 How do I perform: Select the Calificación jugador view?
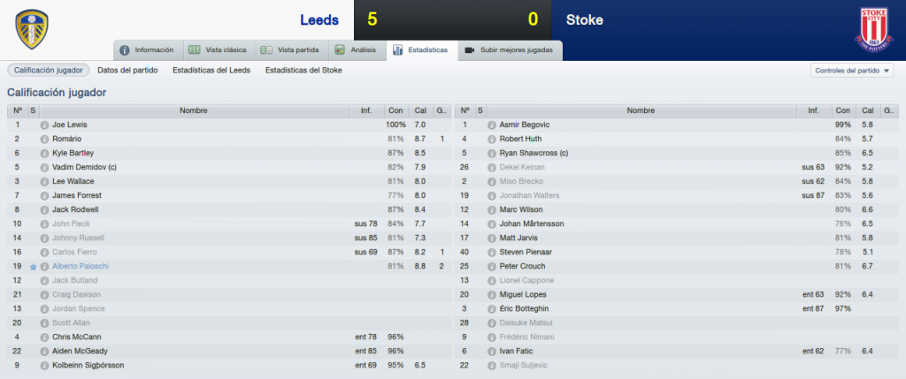tap(49, 71)
